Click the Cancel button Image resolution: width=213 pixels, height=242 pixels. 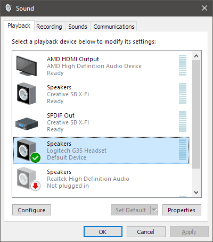146,232
